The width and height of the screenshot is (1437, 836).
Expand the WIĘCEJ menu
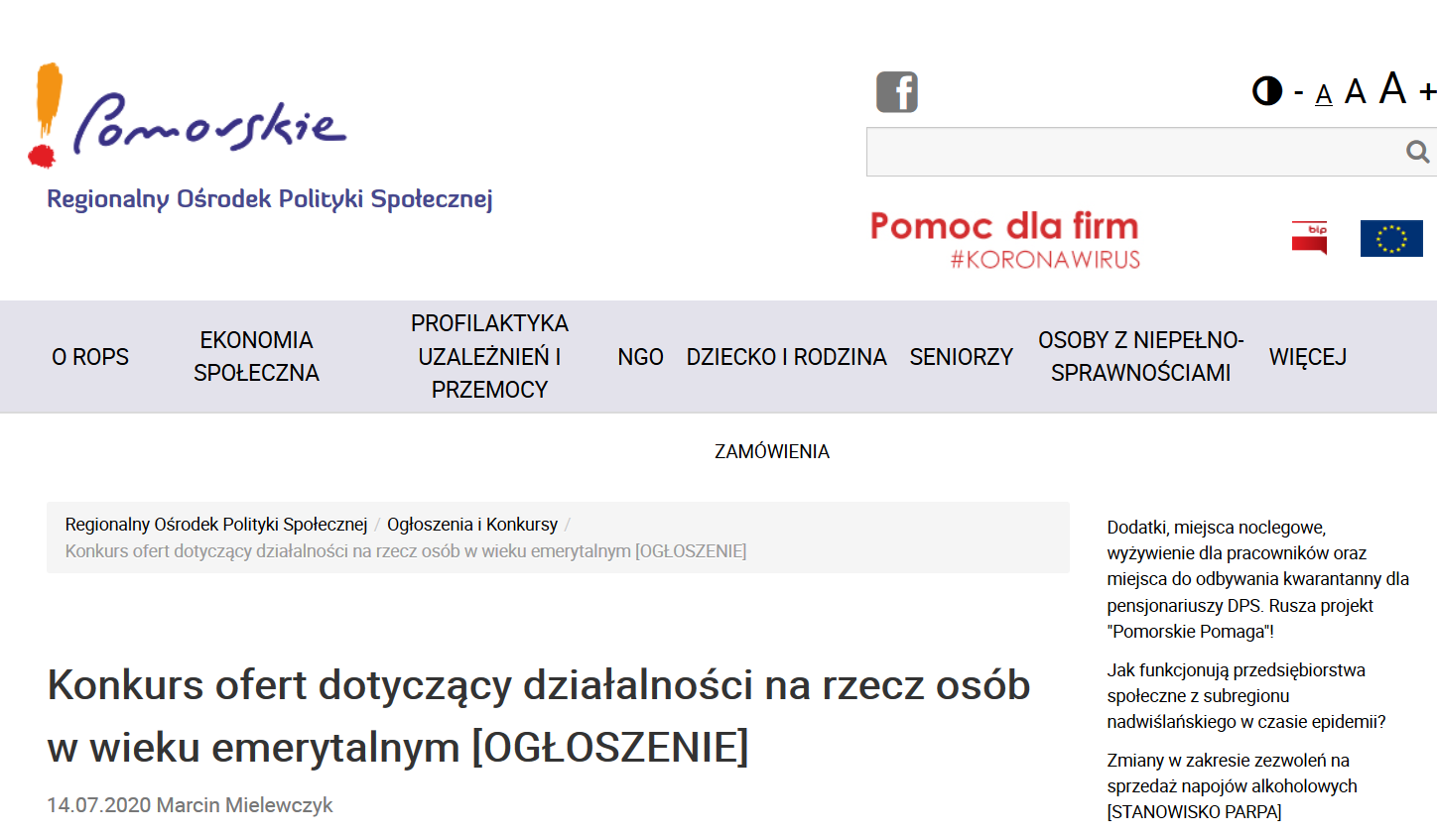tap(1307, 357)
